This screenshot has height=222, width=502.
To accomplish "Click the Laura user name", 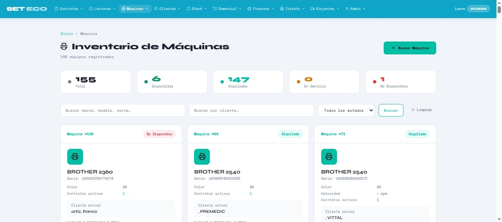I will tap(460, 8).
